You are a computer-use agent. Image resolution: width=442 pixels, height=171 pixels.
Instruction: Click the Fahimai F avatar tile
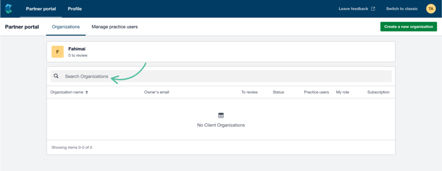pyautogui.click(x=57, y=52)
